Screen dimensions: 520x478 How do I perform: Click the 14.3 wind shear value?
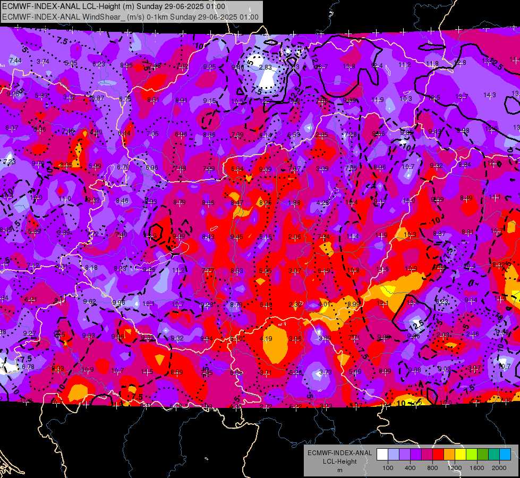(490, 95)
